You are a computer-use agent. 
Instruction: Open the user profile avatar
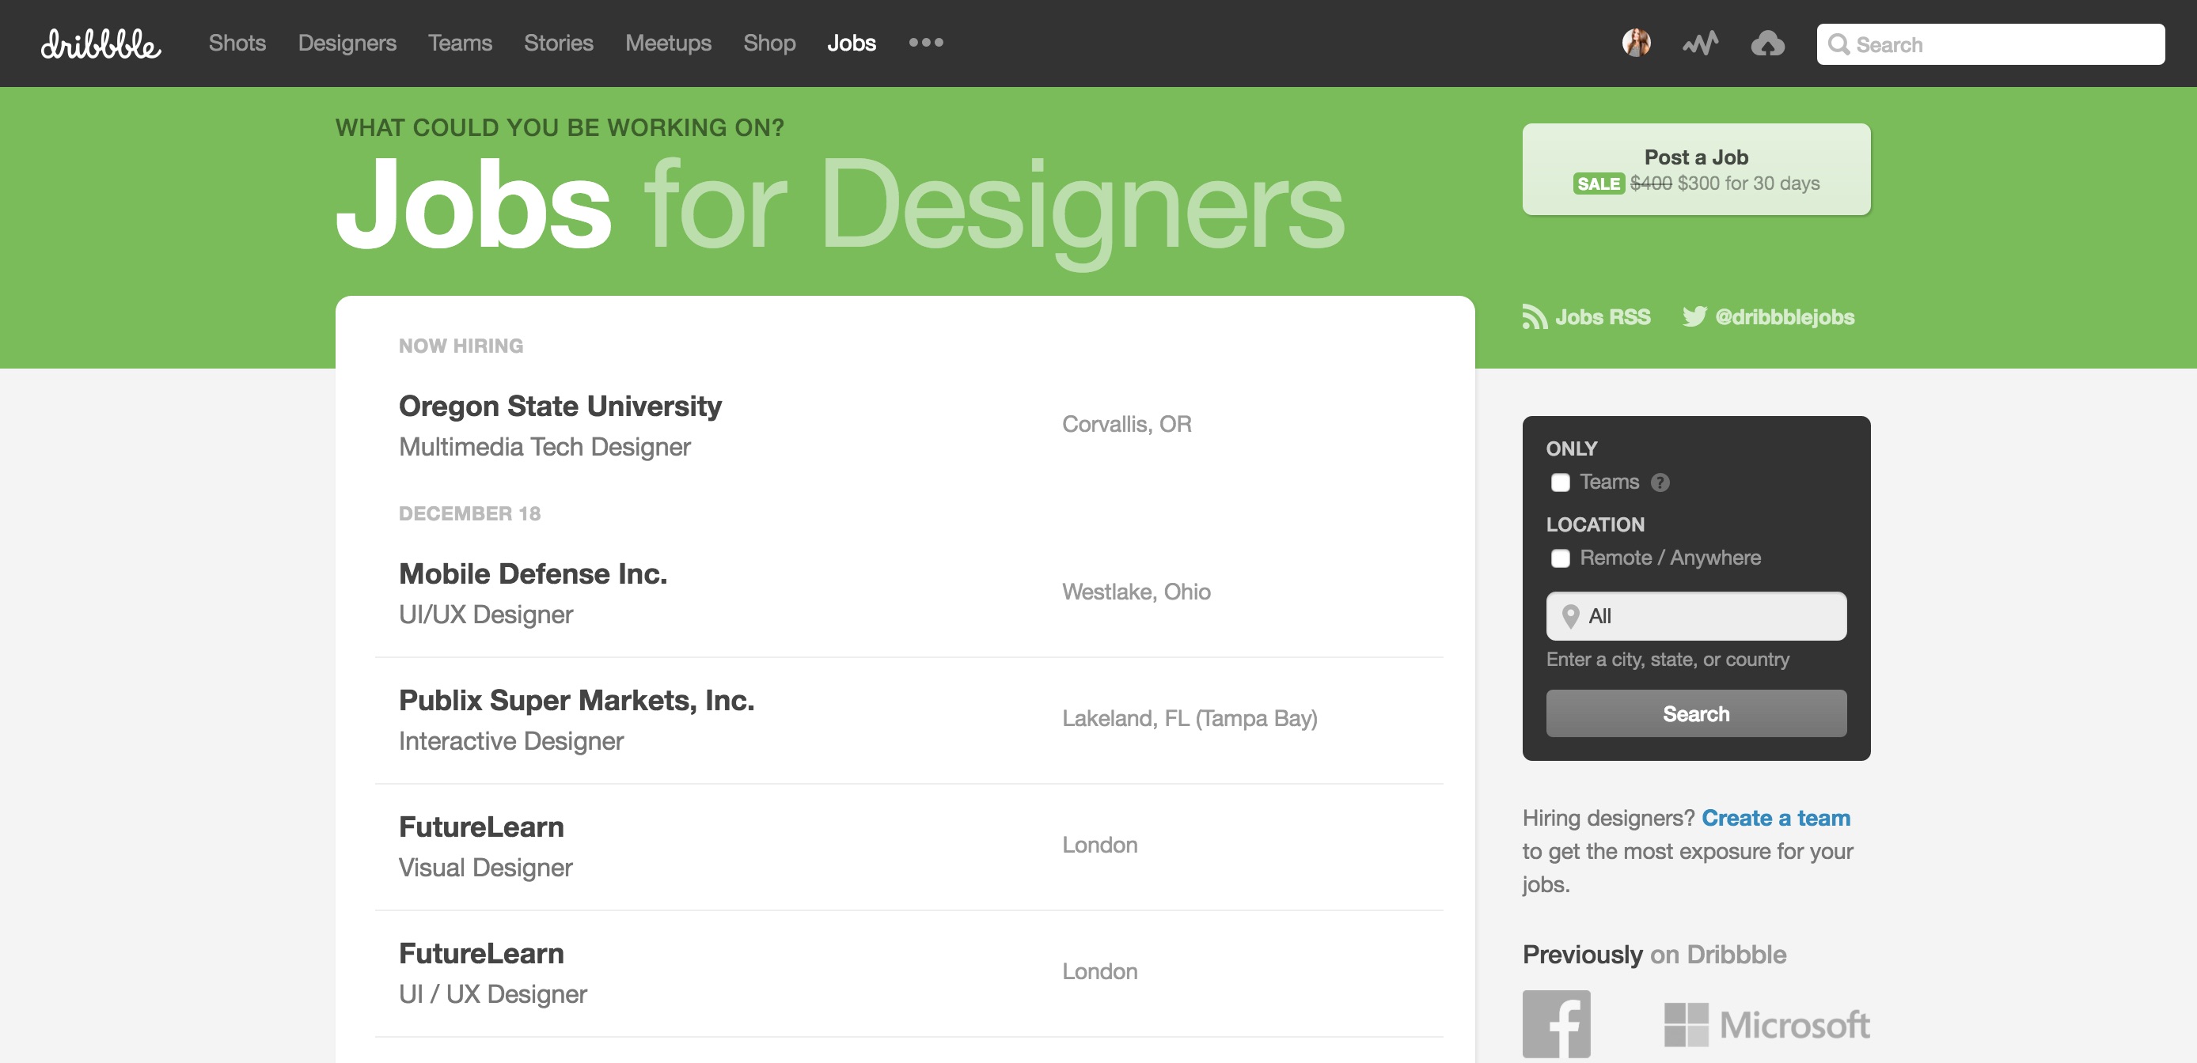point(1636,43)
